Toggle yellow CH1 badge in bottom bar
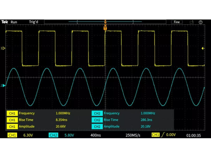This screenshot has height=158, width=211. (x=12, y=135)
